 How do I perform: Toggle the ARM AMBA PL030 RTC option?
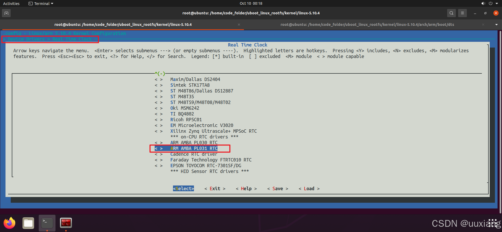pyautogui.click(x=186, y=143)
